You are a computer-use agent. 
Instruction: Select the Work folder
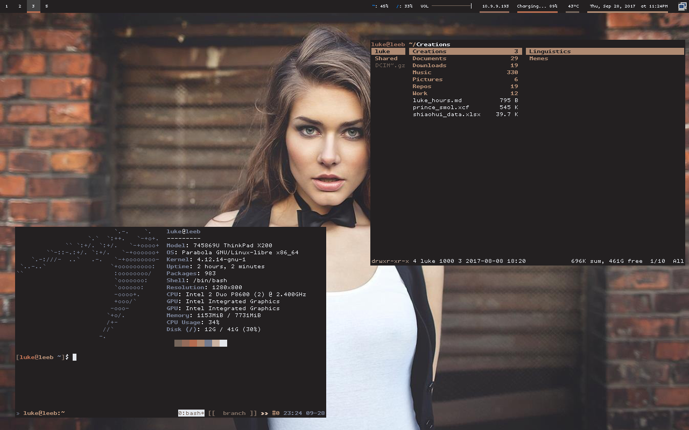pyautogui.click(x=420, y=94)
